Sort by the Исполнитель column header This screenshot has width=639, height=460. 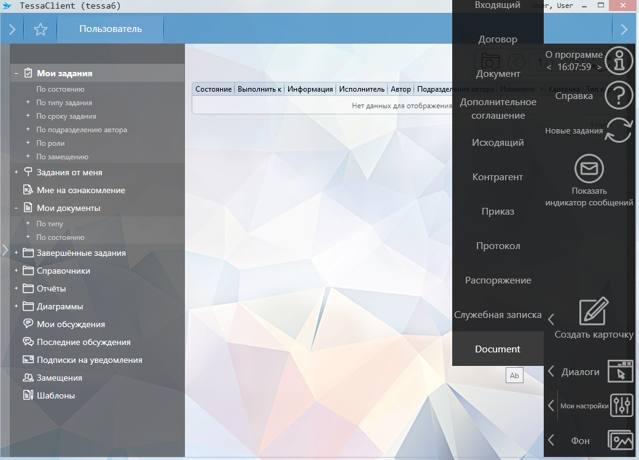pyautogui.click(x=362, y=89)
